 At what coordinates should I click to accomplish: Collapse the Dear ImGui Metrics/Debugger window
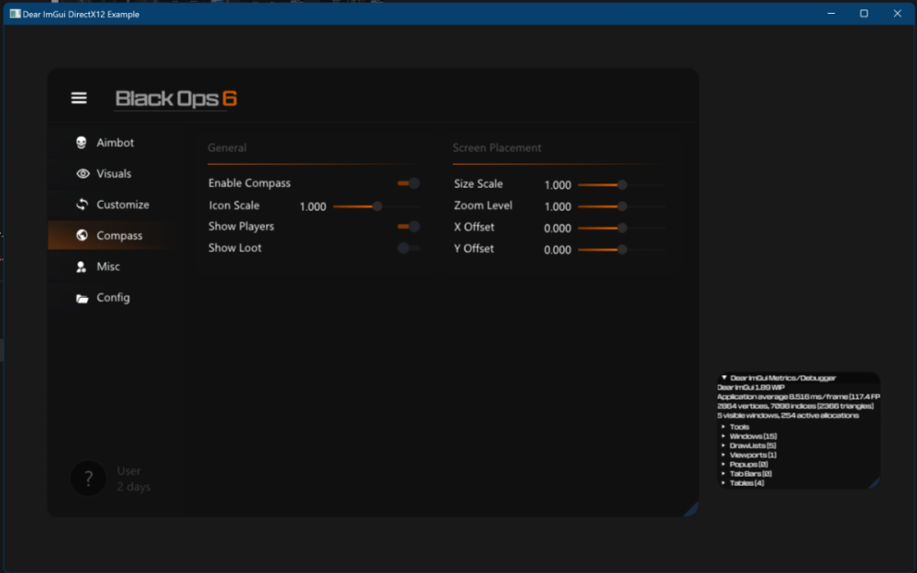(724, 378)
